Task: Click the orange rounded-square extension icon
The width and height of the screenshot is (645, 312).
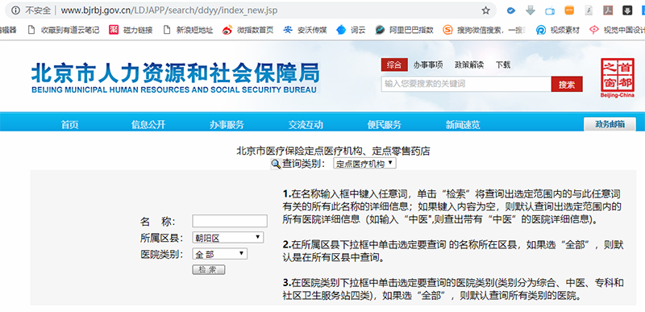Action: (569, 10)
